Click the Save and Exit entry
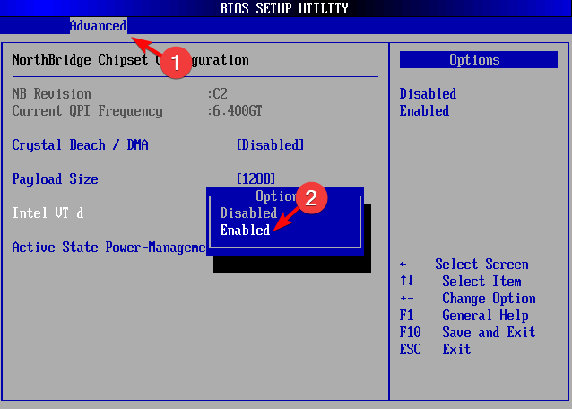The height and width of the screenshot is (409, 572). tap(489, 333)
